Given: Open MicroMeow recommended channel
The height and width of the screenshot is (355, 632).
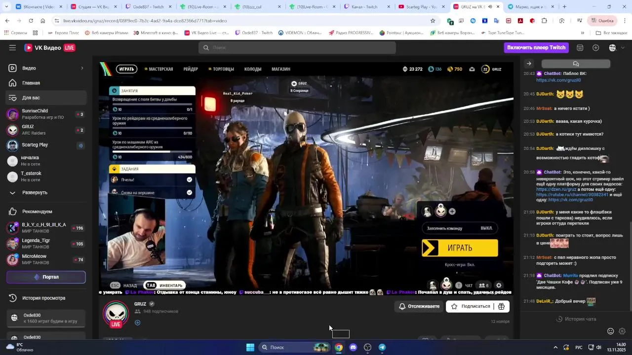Looking at the screenshot, I should [x=46, y=259].
